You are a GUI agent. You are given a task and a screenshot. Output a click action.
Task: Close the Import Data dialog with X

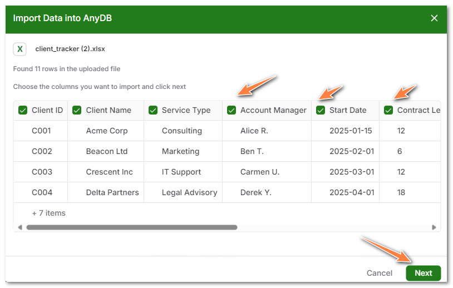(x=434, y=18)
